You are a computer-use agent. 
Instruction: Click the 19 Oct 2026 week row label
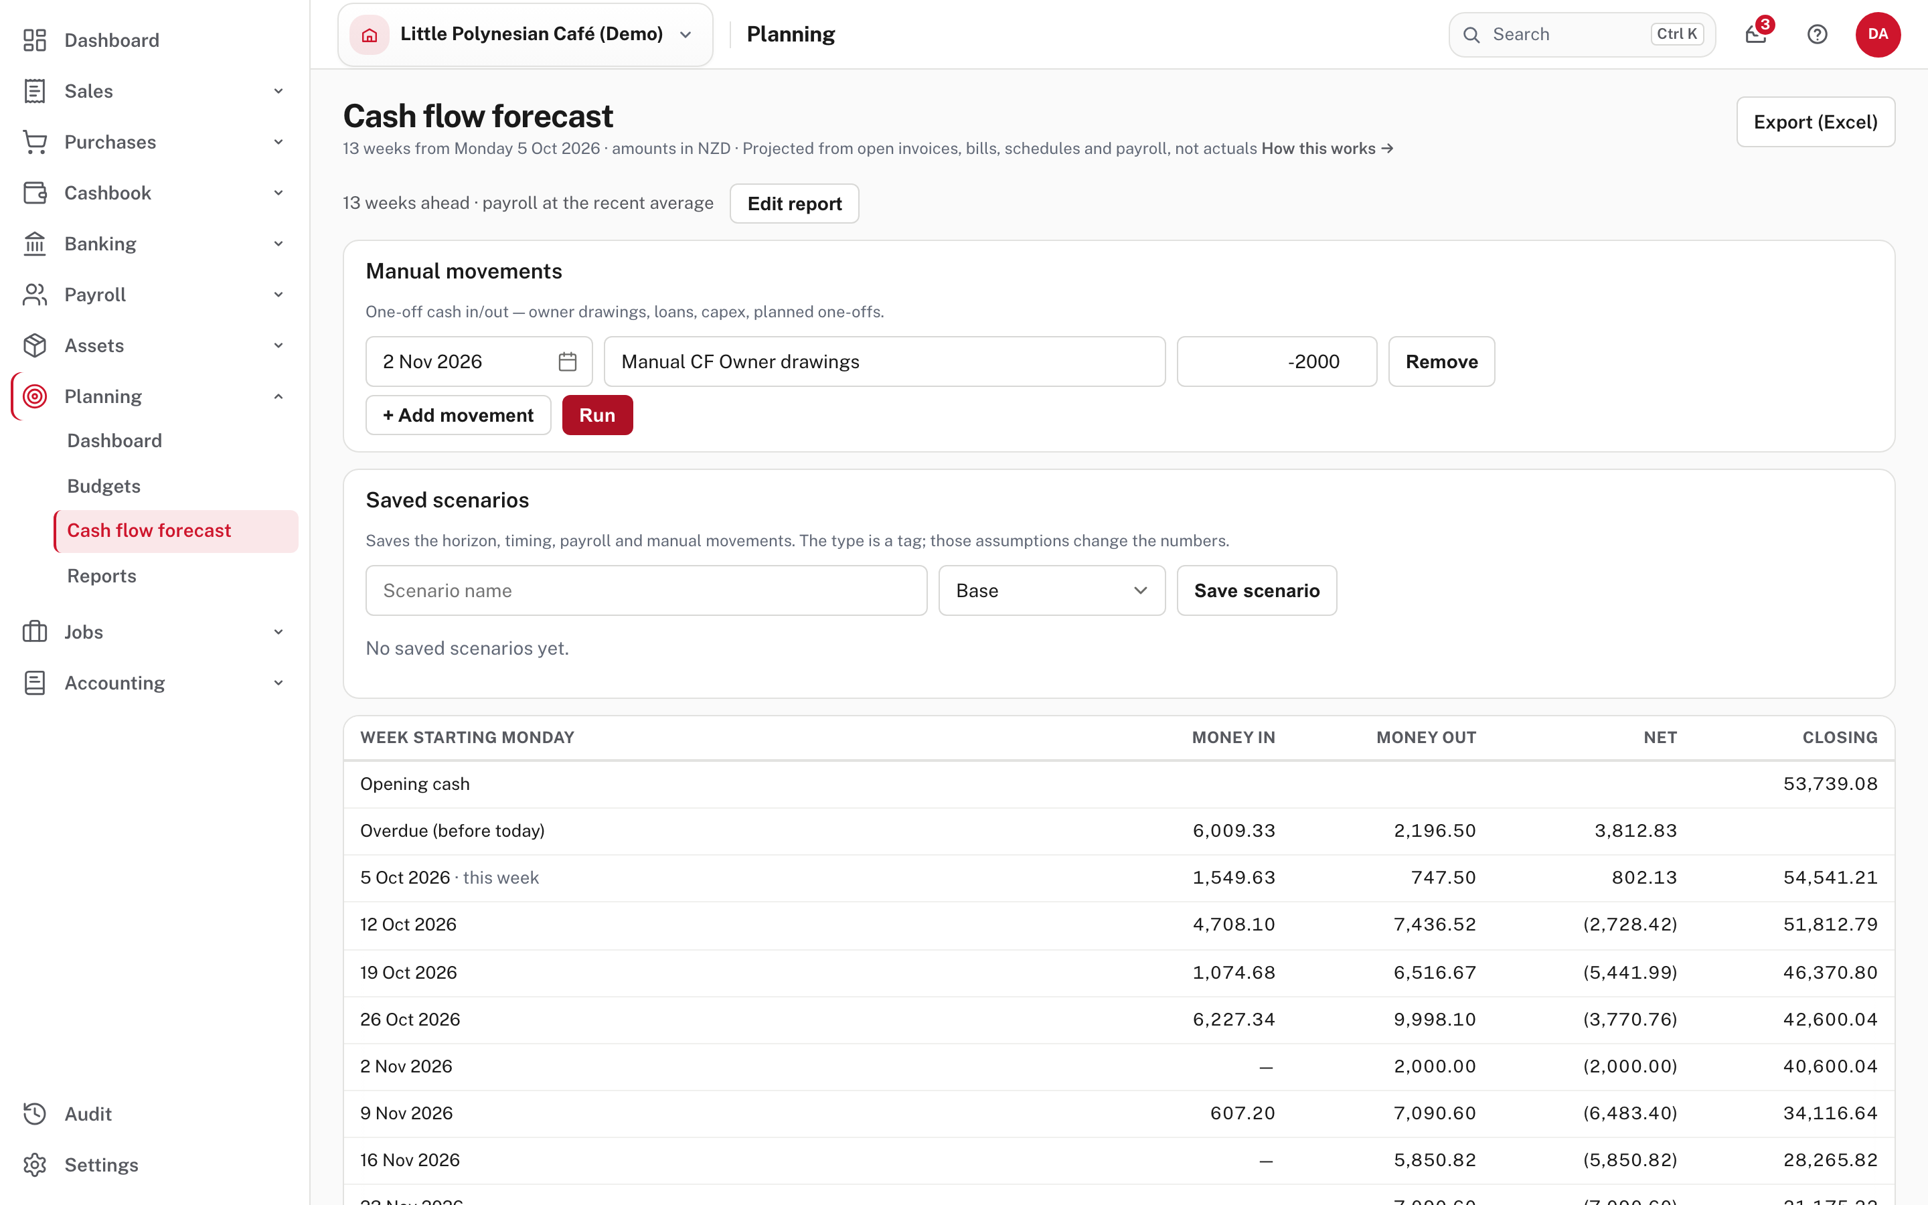point(409,972)
